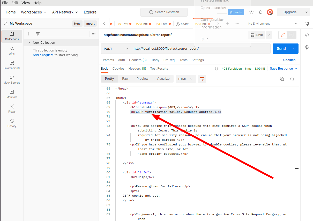This screenshot has width=313, height=221.
Task: Select the Raw response view
Action: tap(125, 79)
